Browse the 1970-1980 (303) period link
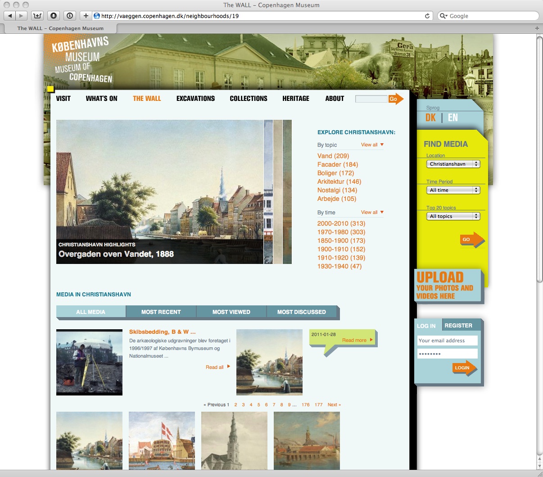 pos(341,232)
